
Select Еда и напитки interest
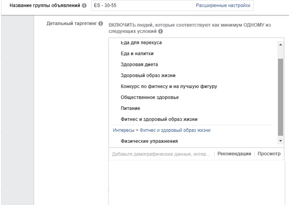(x=137, y=54)
